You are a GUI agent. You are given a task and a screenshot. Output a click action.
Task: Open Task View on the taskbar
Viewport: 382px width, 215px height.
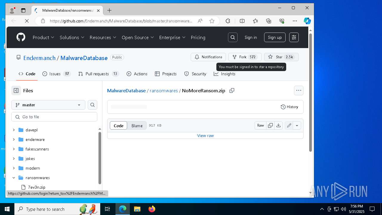click(107, 209)
